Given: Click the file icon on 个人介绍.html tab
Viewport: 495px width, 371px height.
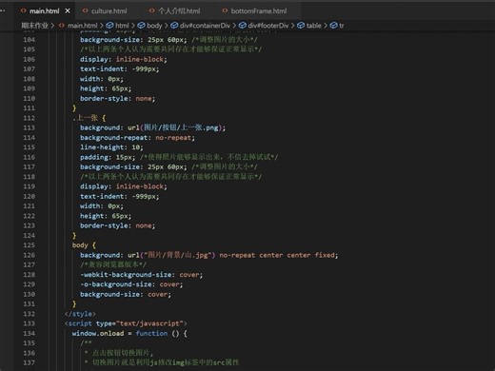Looking at the screenshot, I should click(x=151, y=10).
